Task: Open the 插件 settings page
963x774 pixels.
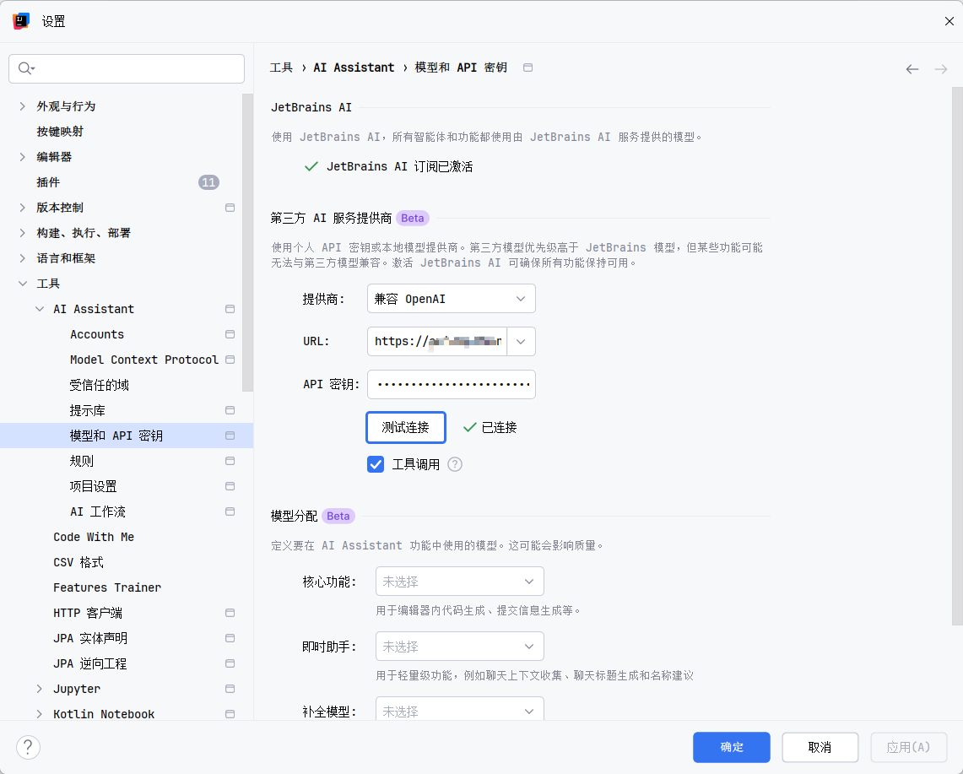Action: pyautogui.click(x=48, y=182)
